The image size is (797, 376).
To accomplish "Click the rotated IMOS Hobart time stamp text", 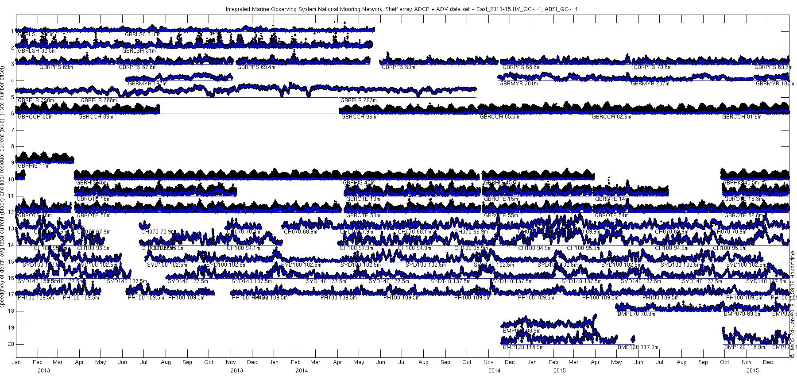I will click(x=793, y=304).
